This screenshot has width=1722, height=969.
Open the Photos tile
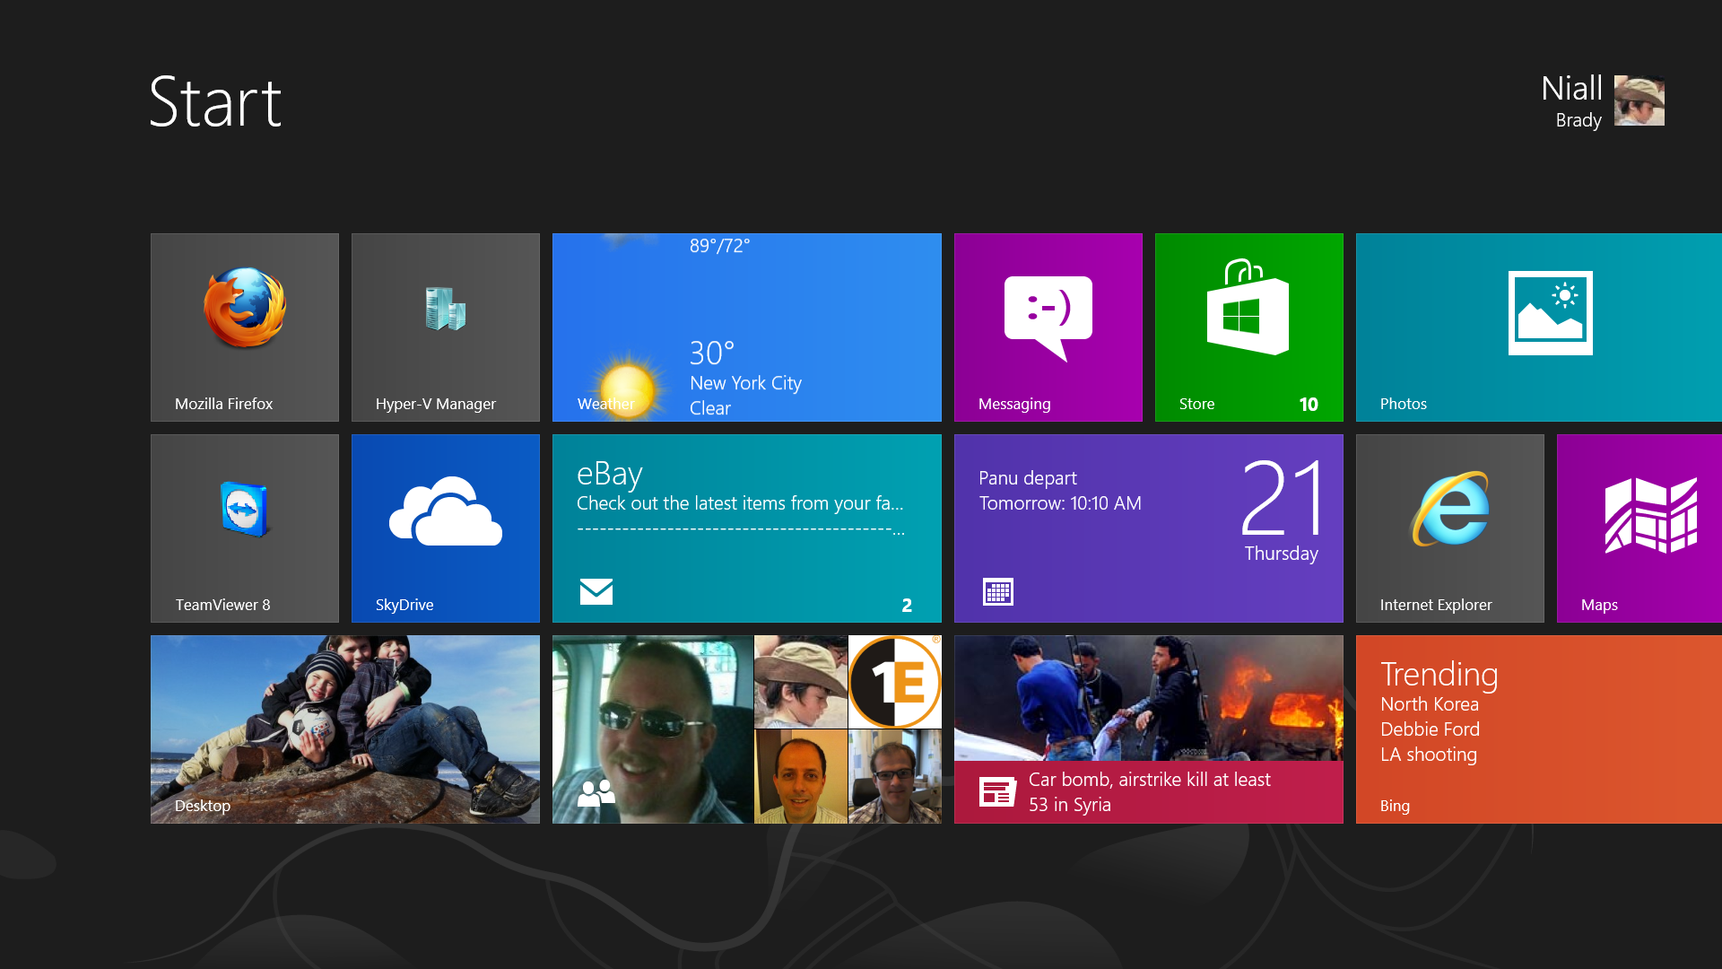tap(1539, 327)
